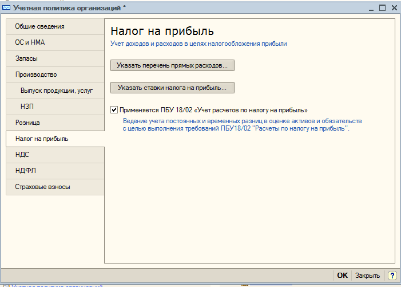
Task: Click the window icon in title bar
Action: (x=6, y=7)
